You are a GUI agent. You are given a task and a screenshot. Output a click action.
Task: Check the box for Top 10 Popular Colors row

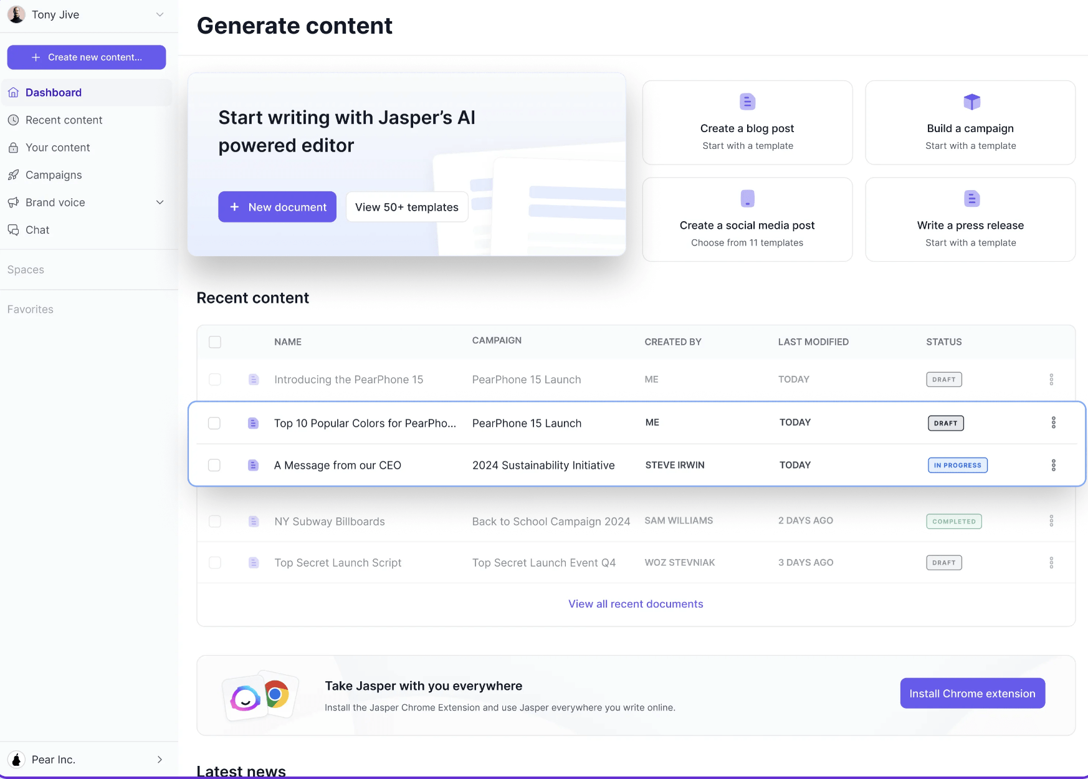(214, 423)
